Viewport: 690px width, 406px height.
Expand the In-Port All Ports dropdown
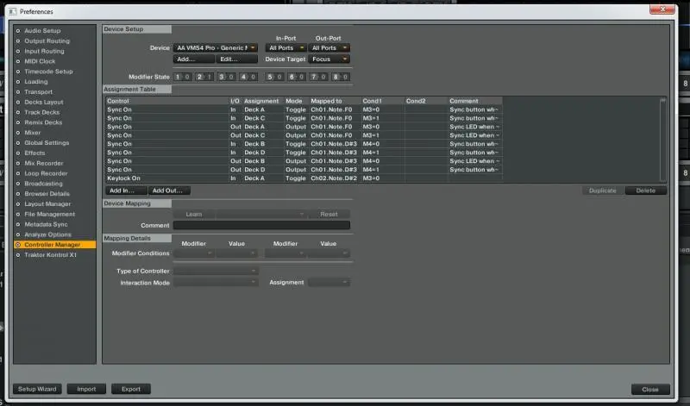point(285,48)
